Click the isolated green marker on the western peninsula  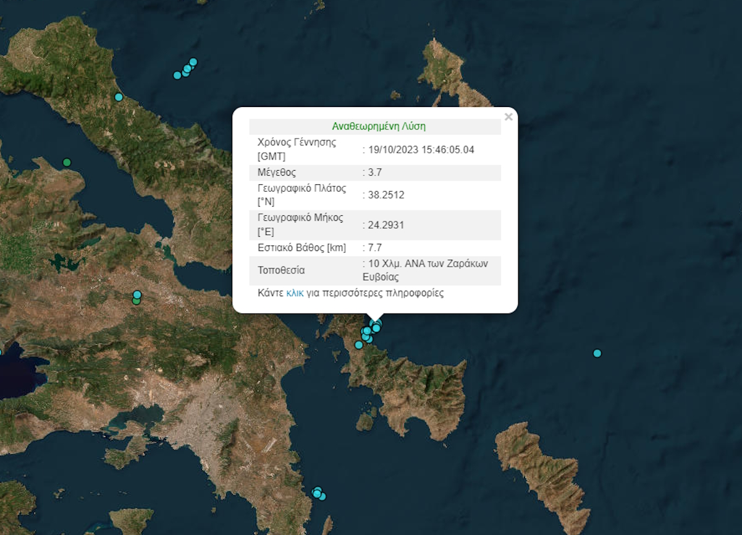pos(67,163)
